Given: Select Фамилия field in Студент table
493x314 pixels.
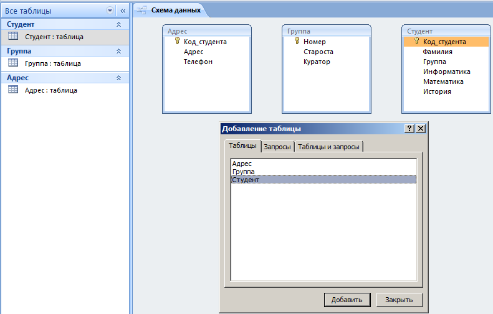Looking at the screenshot, I should click(x=438, y=52).
